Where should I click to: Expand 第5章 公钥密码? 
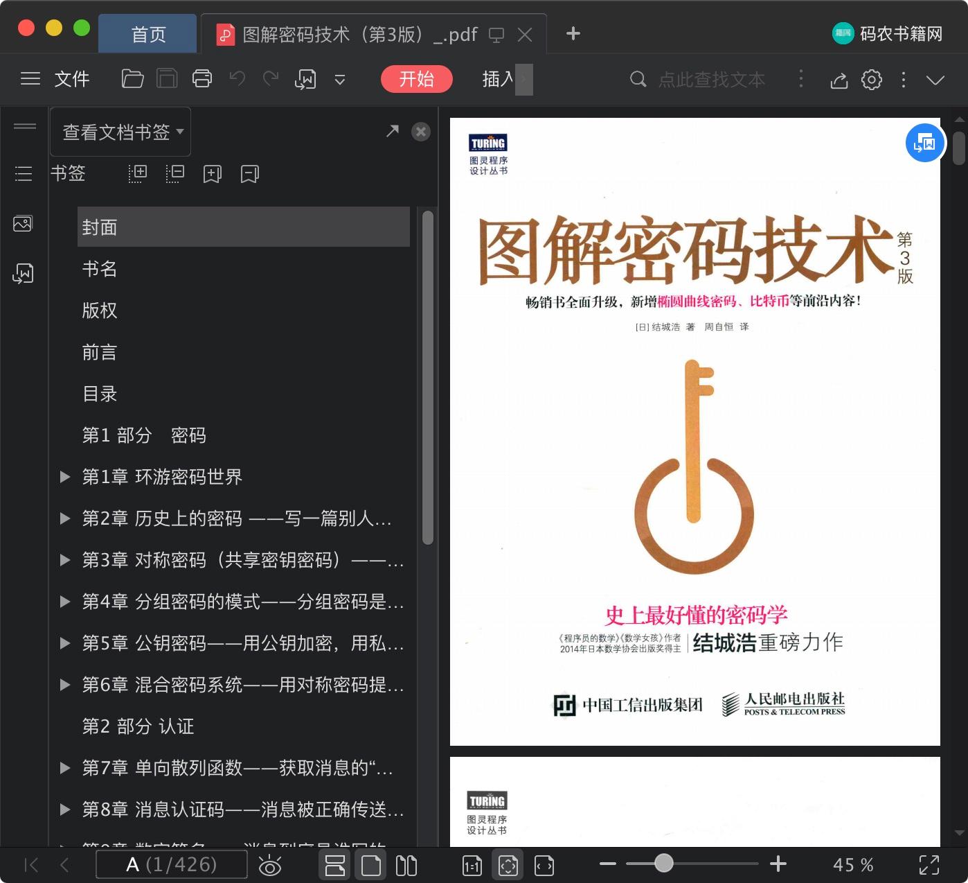point(65,642)
